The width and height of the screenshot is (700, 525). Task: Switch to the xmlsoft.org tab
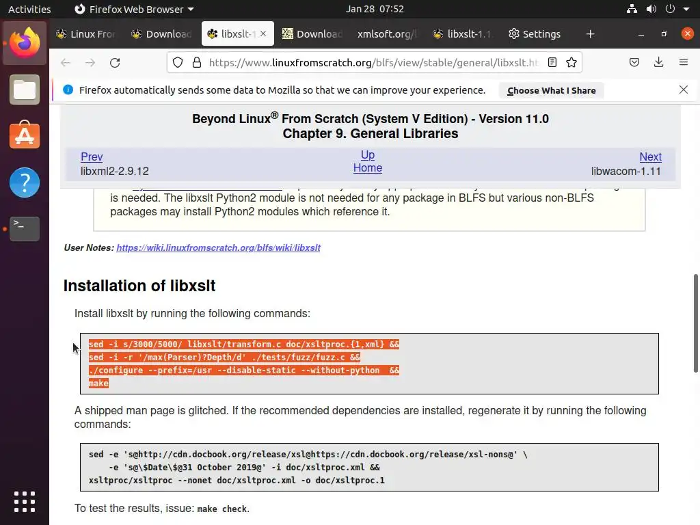(x=387, y=34)
